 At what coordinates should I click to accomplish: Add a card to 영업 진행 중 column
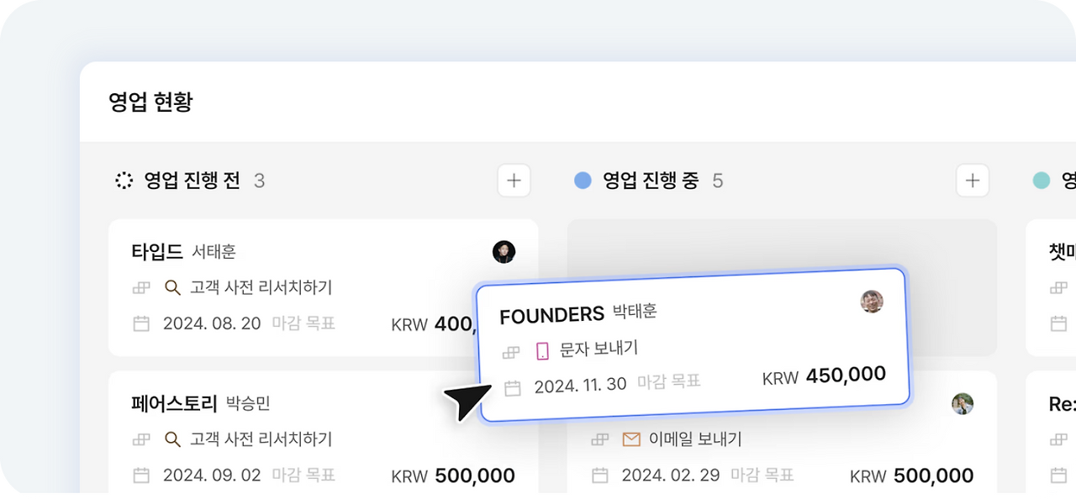point(973,181)
